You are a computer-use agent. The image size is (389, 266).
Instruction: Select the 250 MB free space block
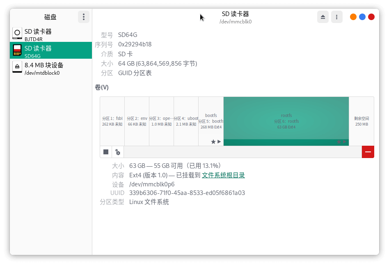click(x=361, y=121)
